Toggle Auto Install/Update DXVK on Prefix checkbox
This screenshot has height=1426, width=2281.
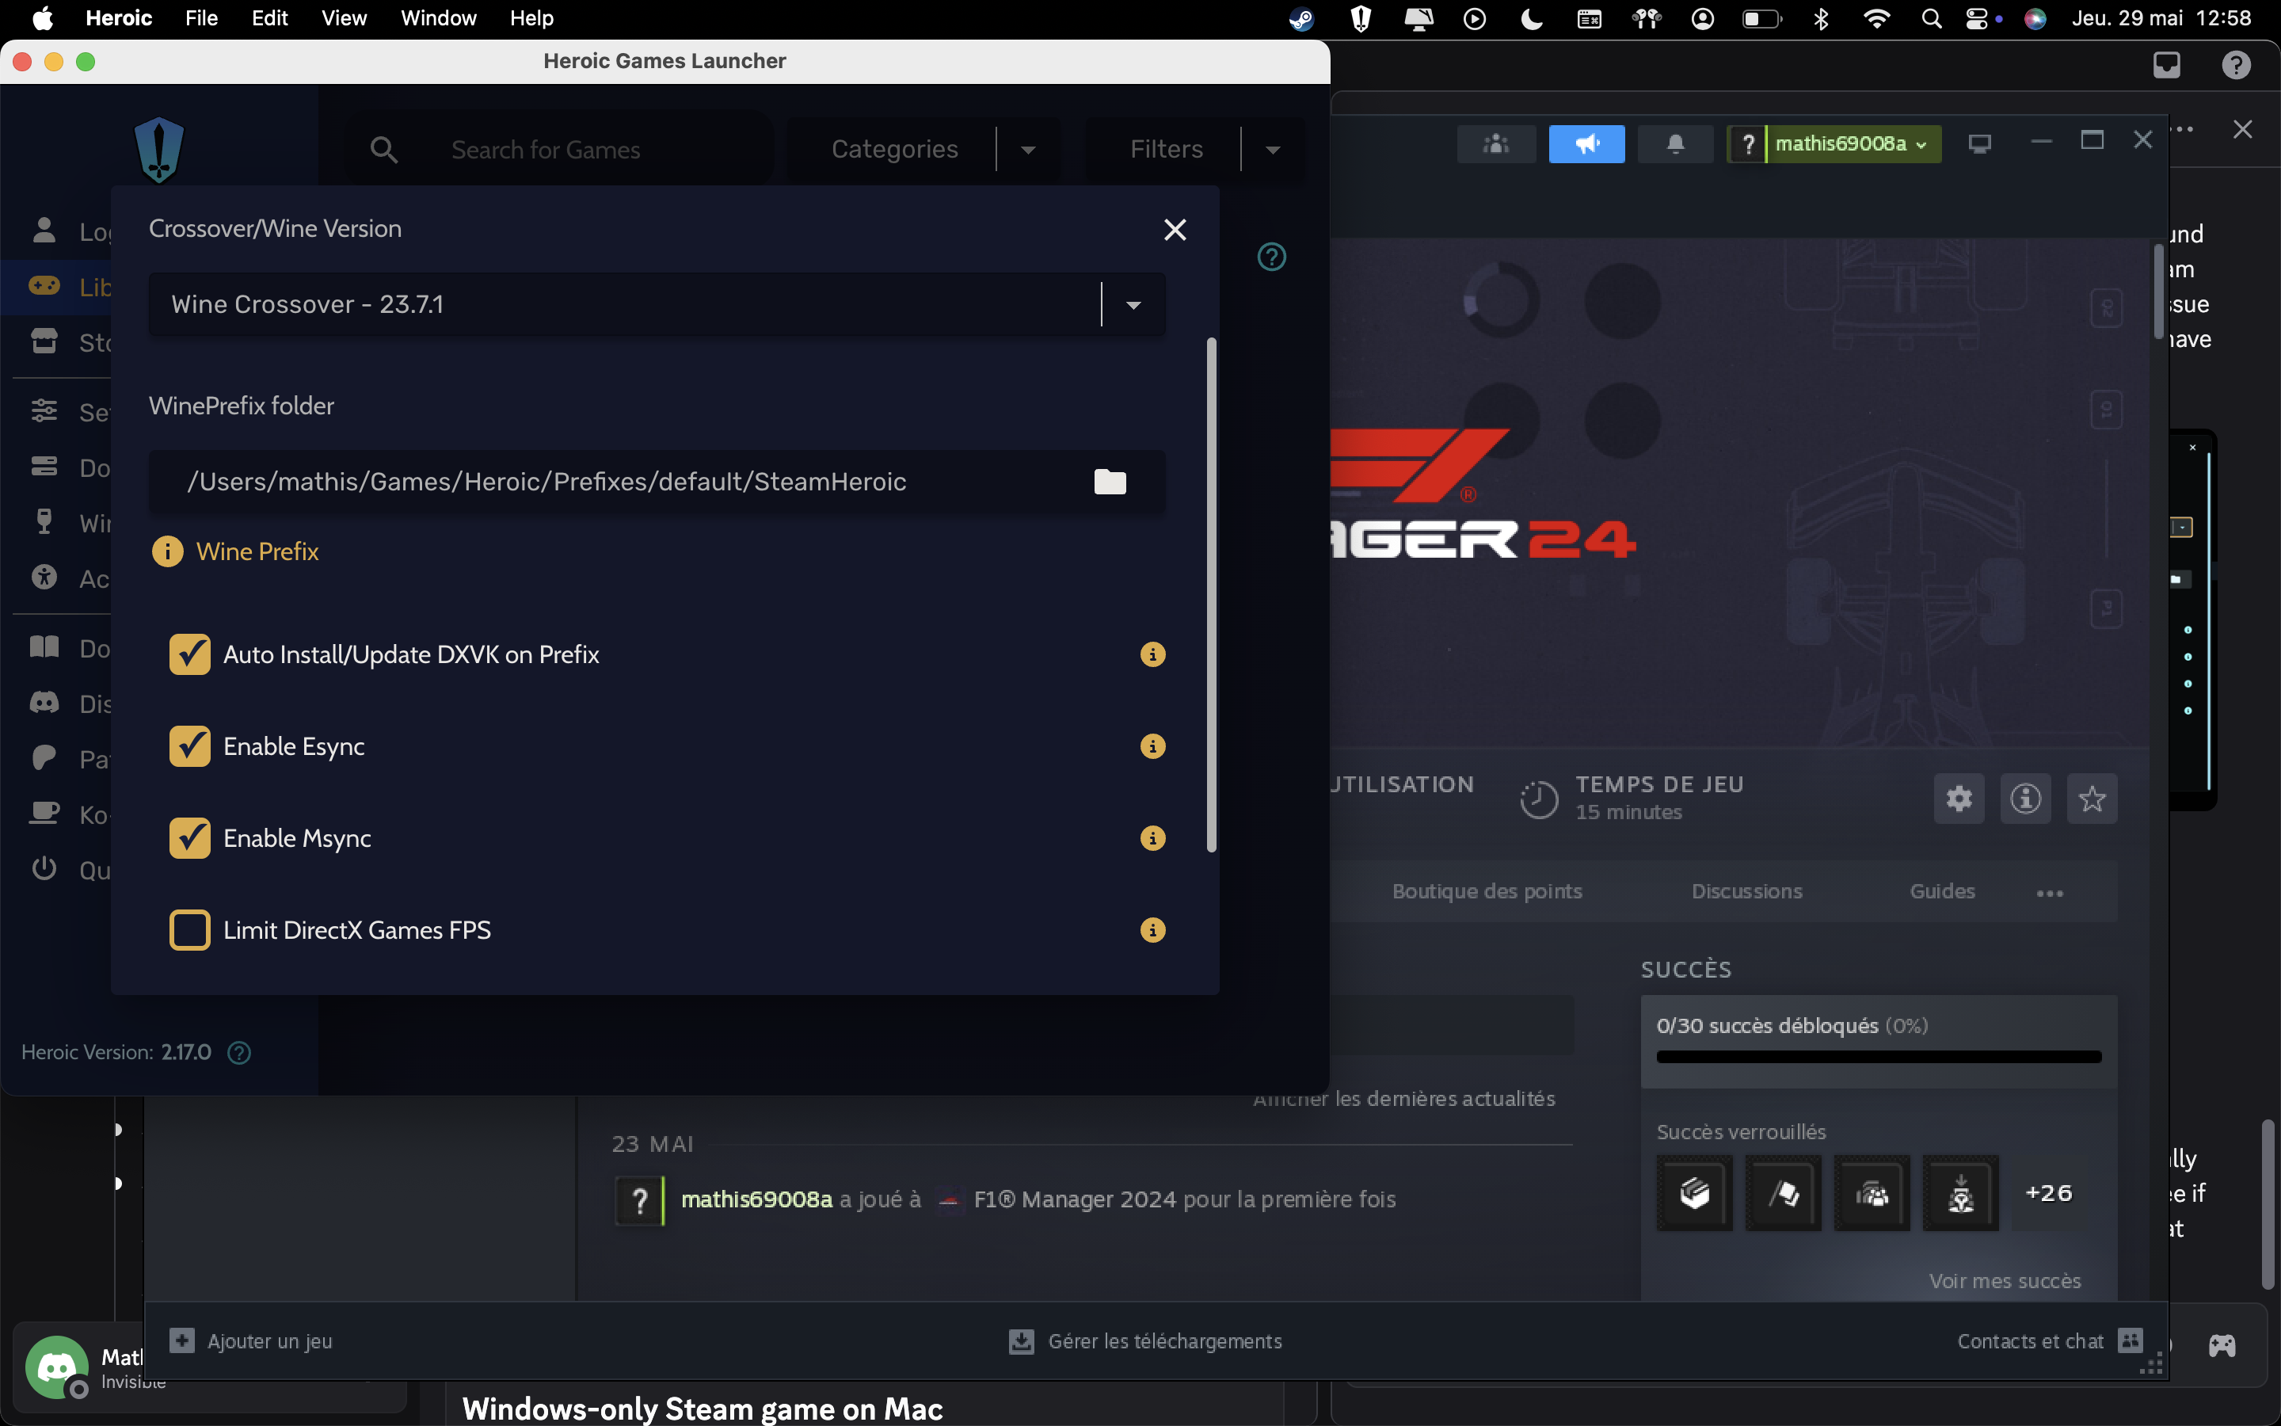189,654
